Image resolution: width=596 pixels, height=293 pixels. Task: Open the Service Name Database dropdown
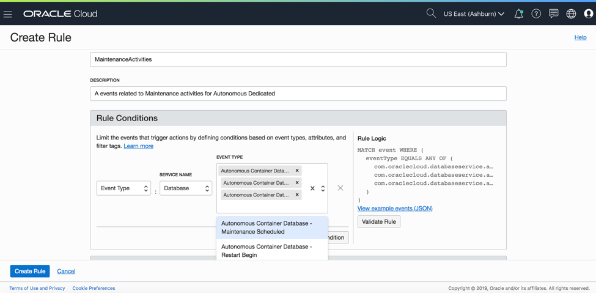point(186,188)
